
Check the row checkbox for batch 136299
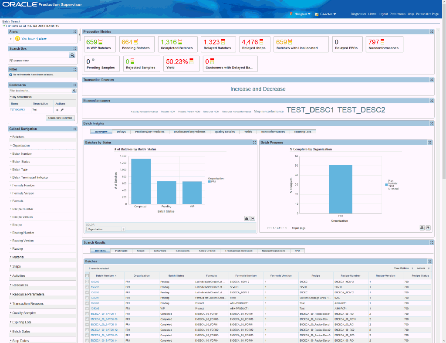coord(87,308)
